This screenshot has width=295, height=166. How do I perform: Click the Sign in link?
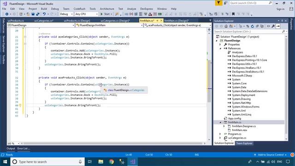280,9
